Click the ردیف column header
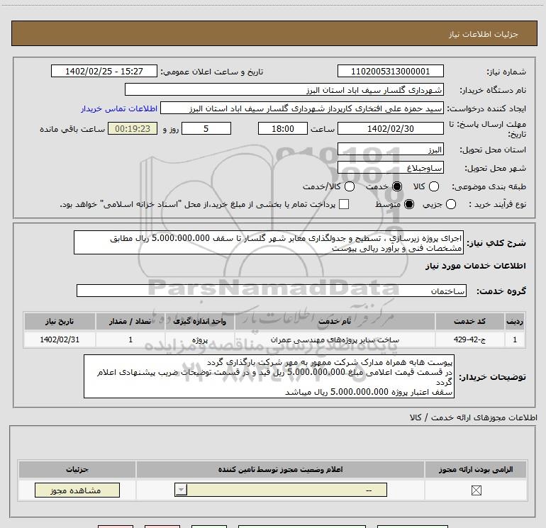Screen dimensions: 546x528 [x=515, y=321]
